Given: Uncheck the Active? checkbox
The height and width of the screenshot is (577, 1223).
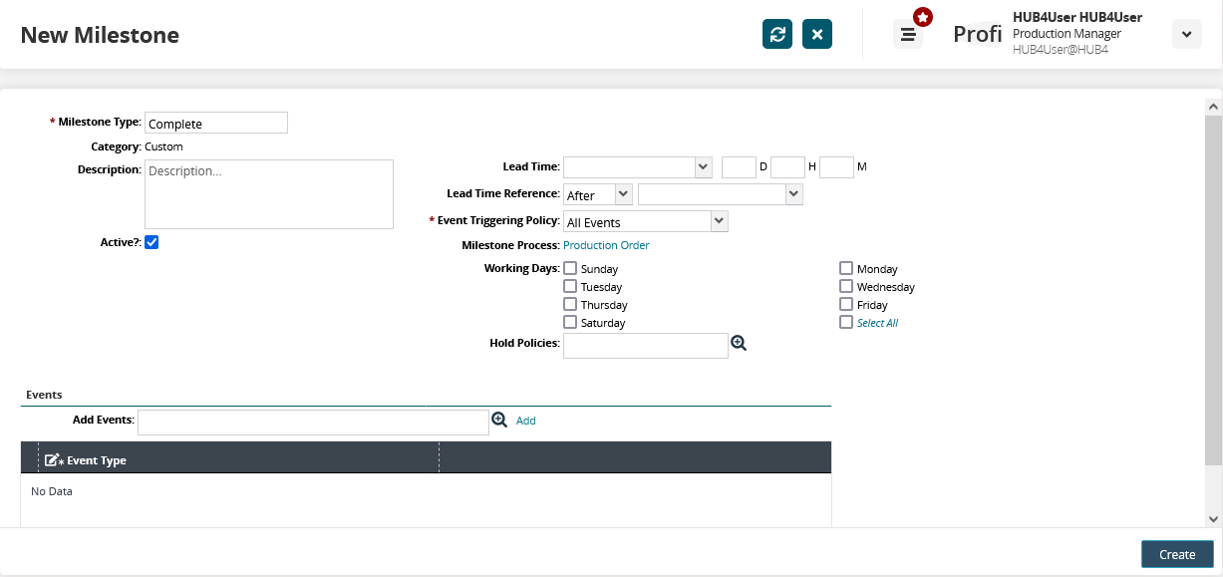Looking at the screenshot, I should (152, 242).
